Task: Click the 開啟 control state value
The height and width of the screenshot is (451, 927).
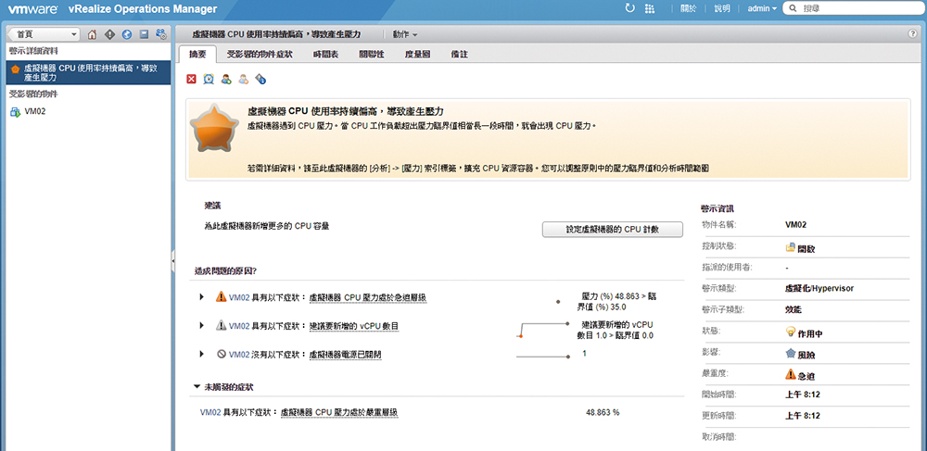Action: pos(806,249)
